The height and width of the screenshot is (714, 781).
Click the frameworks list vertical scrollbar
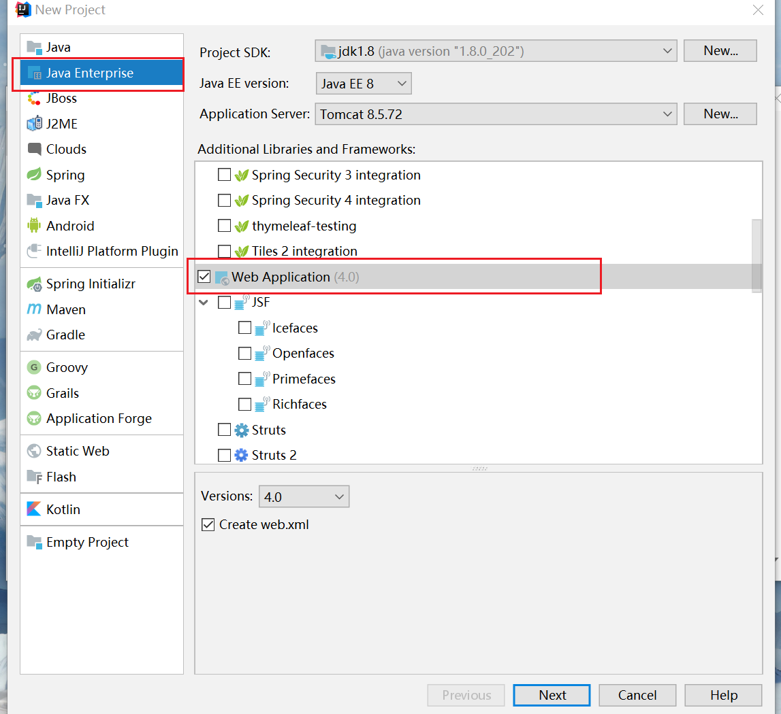pos(756,256)
